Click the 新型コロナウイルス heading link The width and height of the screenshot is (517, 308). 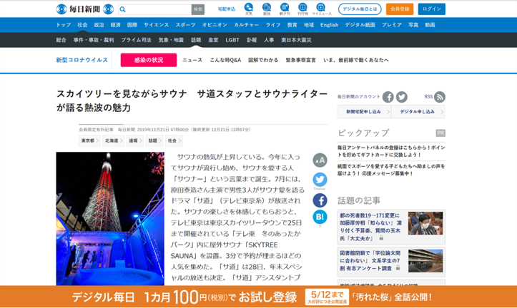(x=82, y=60)
